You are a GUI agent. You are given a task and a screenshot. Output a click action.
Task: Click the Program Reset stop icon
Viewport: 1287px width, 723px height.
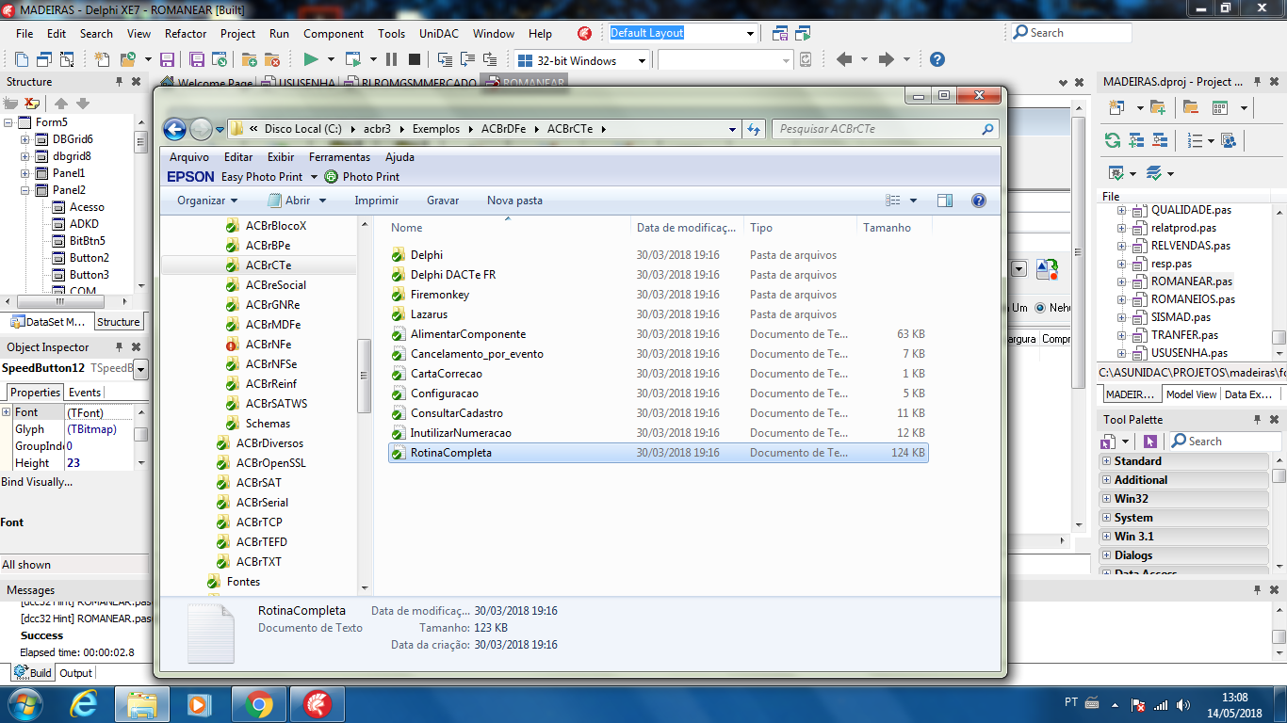click(415, 59)
